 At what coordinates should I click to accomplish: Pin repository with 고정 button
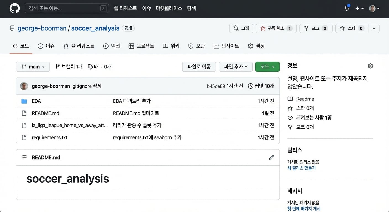pos(241,28)
